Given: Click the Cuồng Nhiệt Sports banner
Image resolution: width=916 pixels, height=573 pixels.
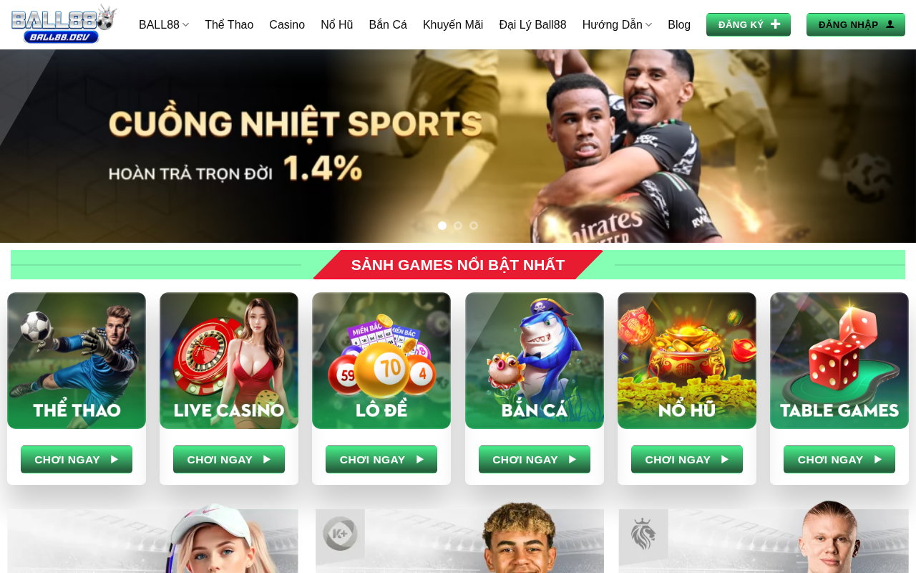Looking at the screenshot, I should (458, 146).
